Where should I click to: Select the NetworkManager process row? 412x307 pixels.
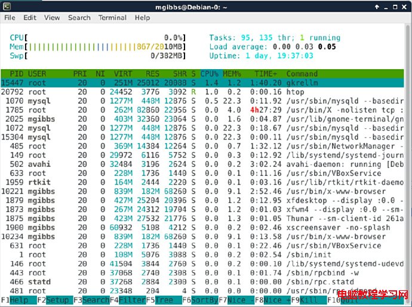pyautogui.click(x=202, y=146)
